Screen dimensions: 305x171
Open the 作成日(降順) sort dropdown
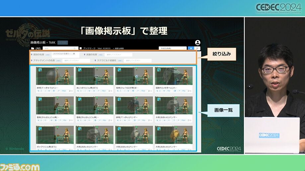pos(173,48)
